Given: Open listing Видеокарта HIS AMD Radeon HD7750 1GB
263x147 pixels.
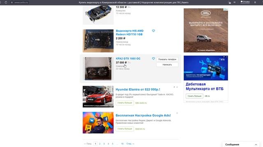Looking at the screenshot, I should [x=130, y=33].
